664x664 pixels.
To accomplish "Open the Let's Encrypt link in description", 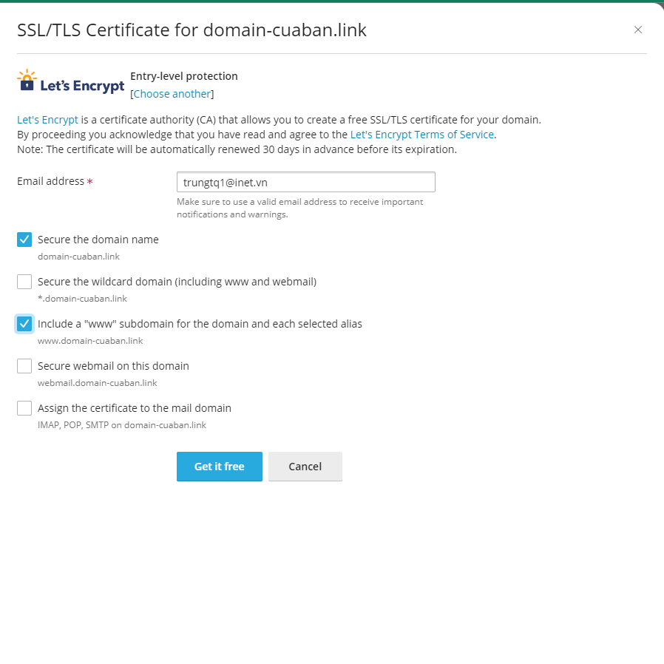I will coord(47,120).
